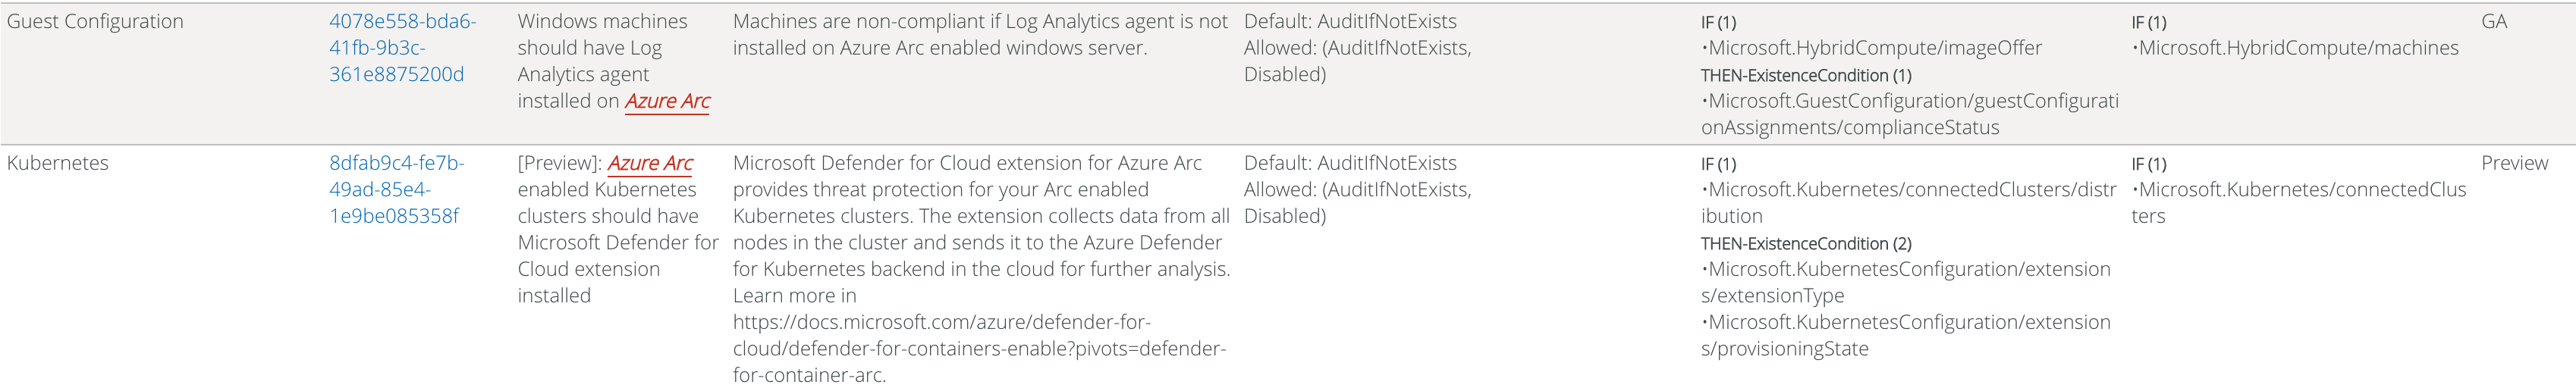The width and height of the screenshot is (2576, 391).
Task: Open policy ID link starting with 8dfab9c4
Action: (396, 189)
